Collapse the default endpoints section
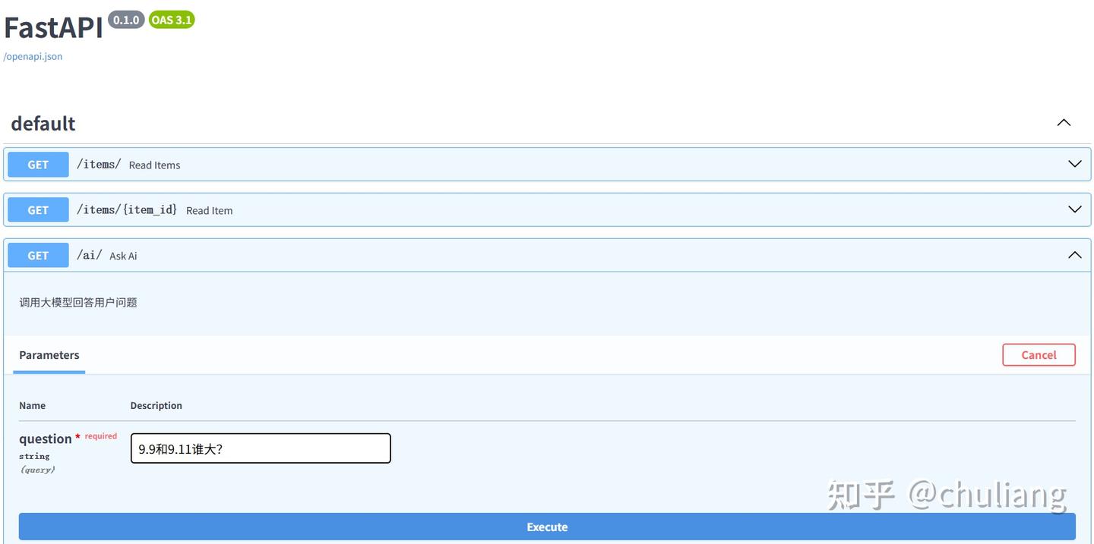Image resolution: width=1094 pixels, height=544 pixels. (x=1063, y=121)
